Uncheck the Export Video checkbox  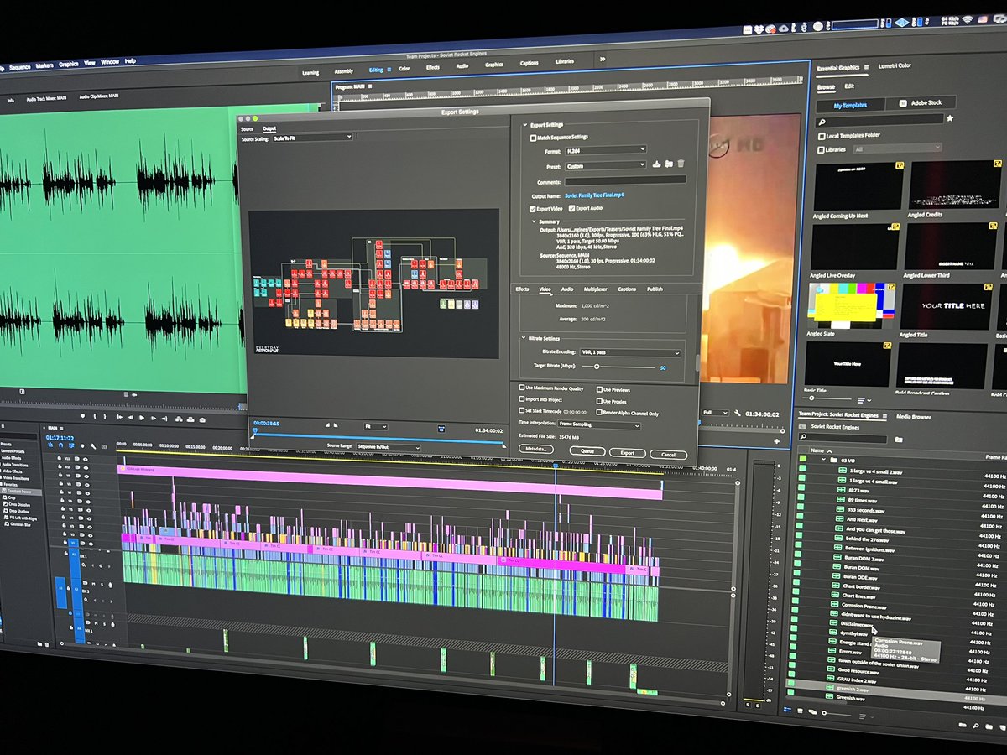tap(533, 208)
